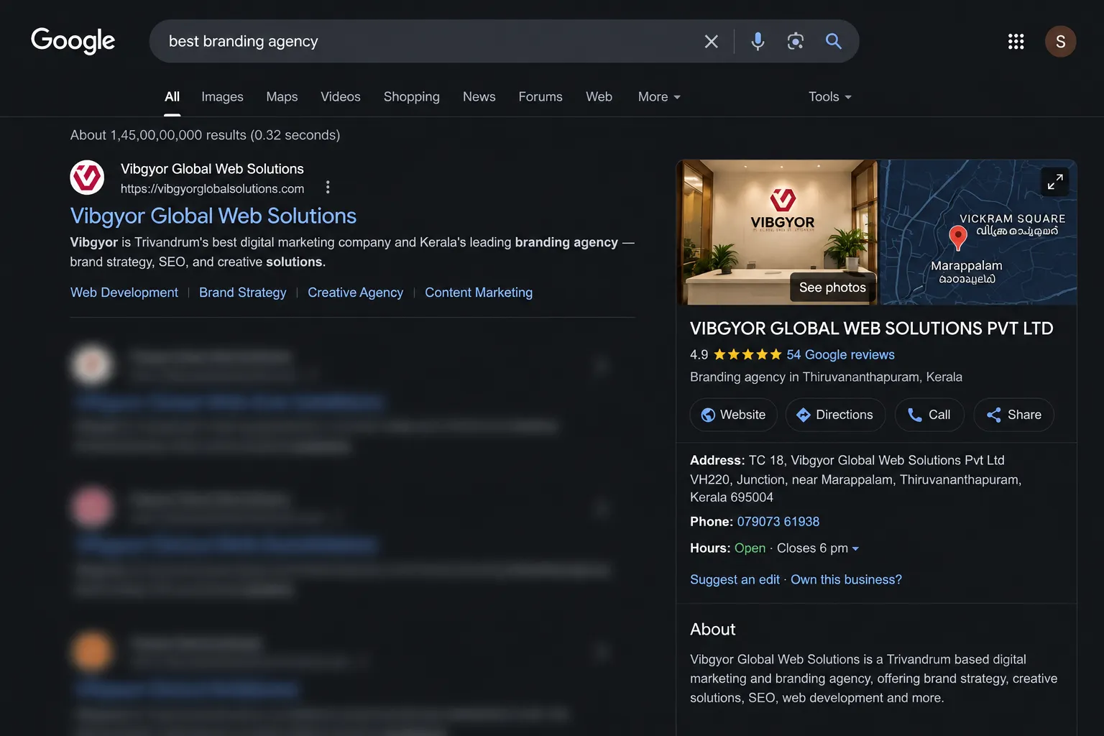Open Google apps grid icon

coord(1016,42)
